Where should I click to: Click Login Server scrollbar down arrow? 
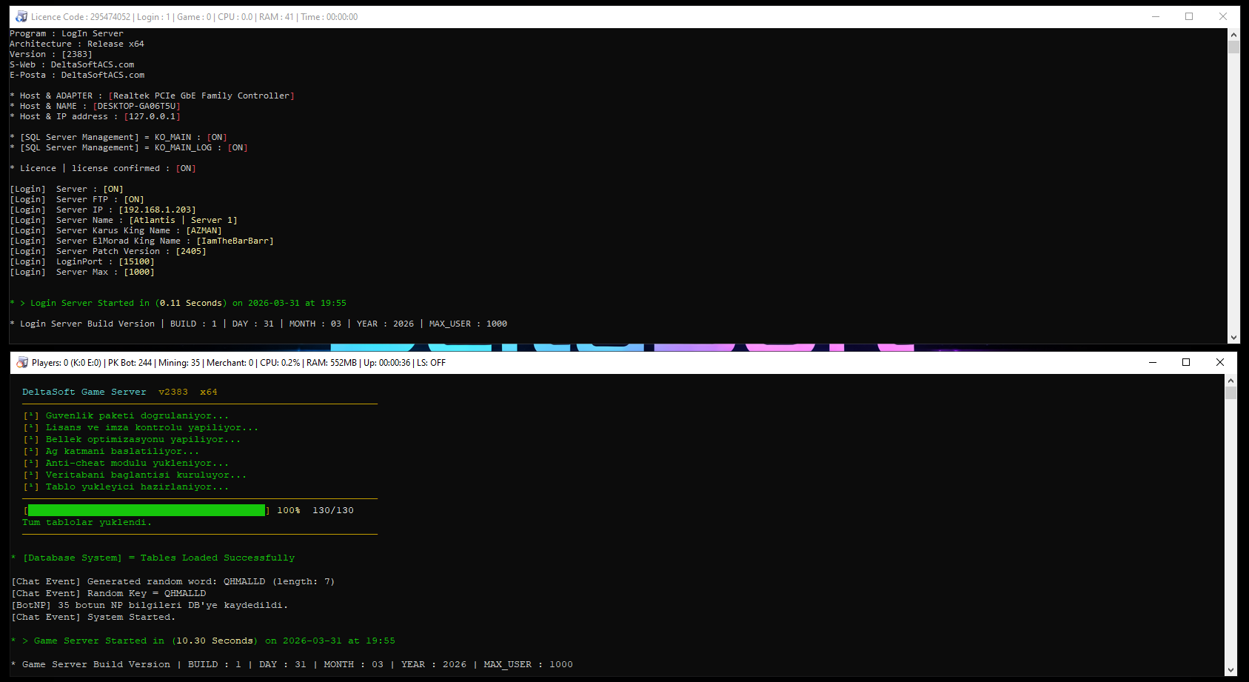tap(1233, 338)
